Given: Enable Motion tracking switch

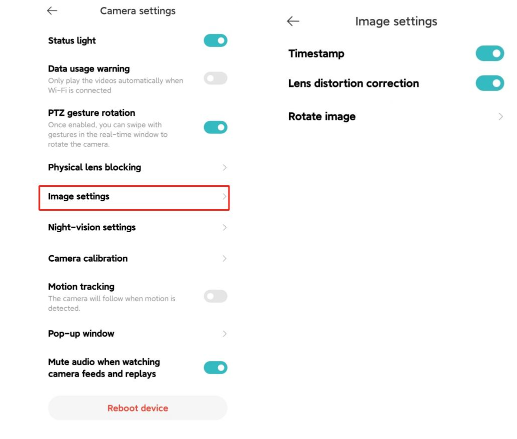Looking at the screenshot, I should [215, 297].
